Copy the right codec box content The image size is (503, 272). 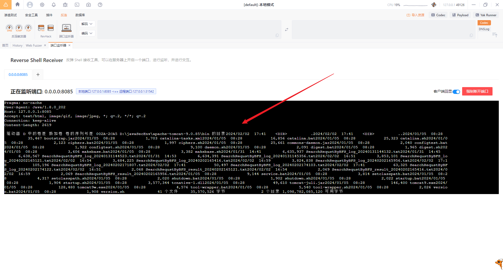pos(471,35)
